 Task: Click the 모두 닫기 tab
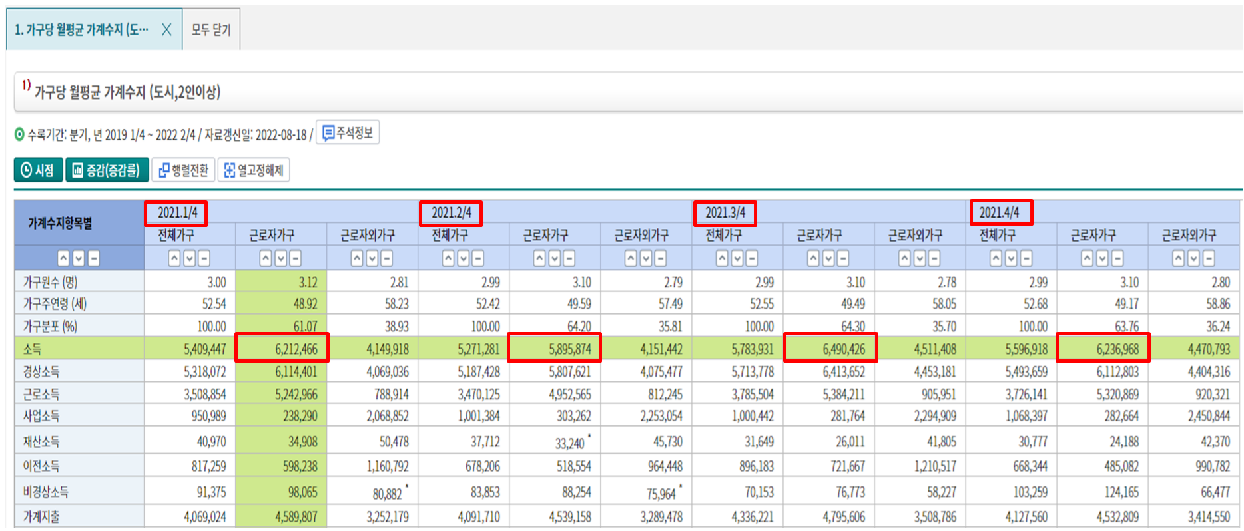pos(211,29)
